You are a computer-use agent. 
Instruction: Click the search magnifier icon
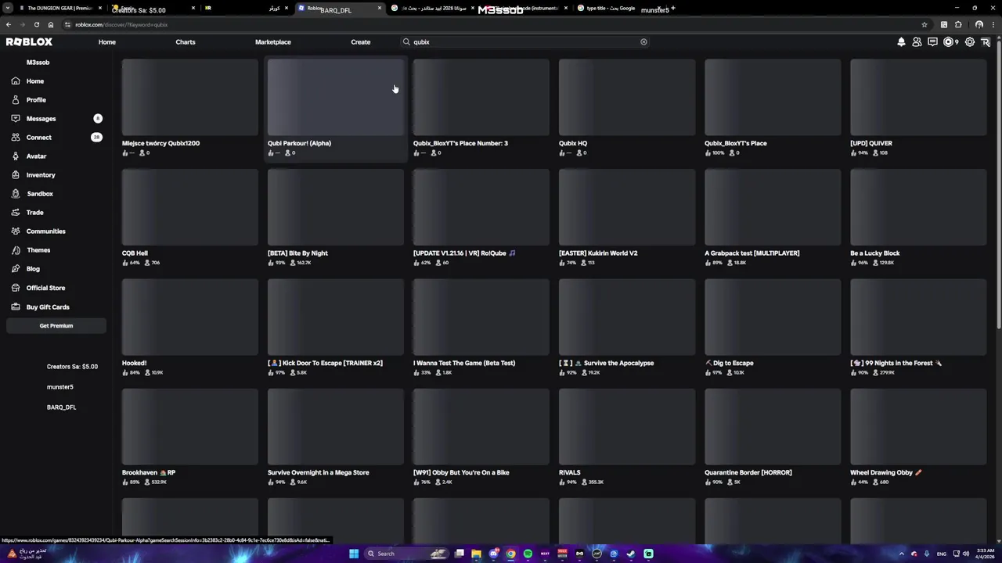click(406, 42)
